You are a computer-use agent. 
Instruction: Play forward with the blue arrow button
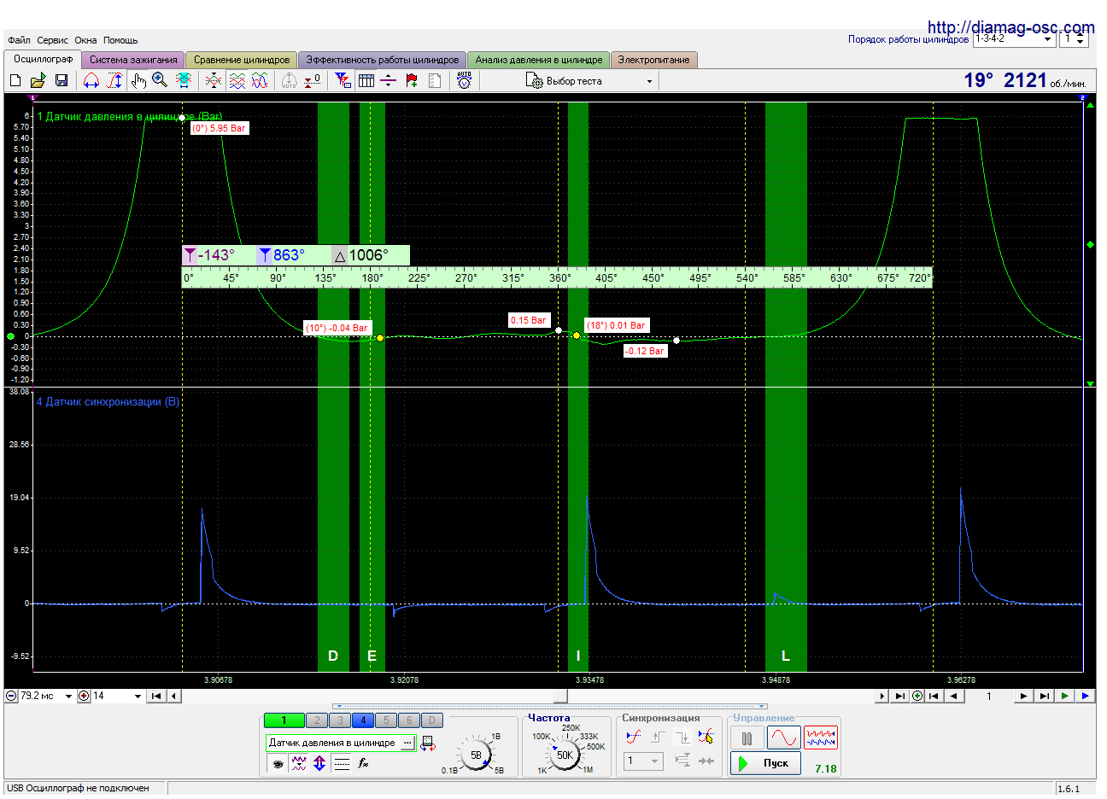click(x=1085, y=696)
